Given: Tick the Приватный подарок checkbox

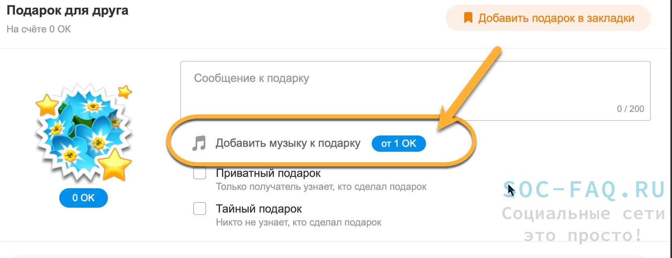Looking at the screenshot, I should [x=200, y=173].
